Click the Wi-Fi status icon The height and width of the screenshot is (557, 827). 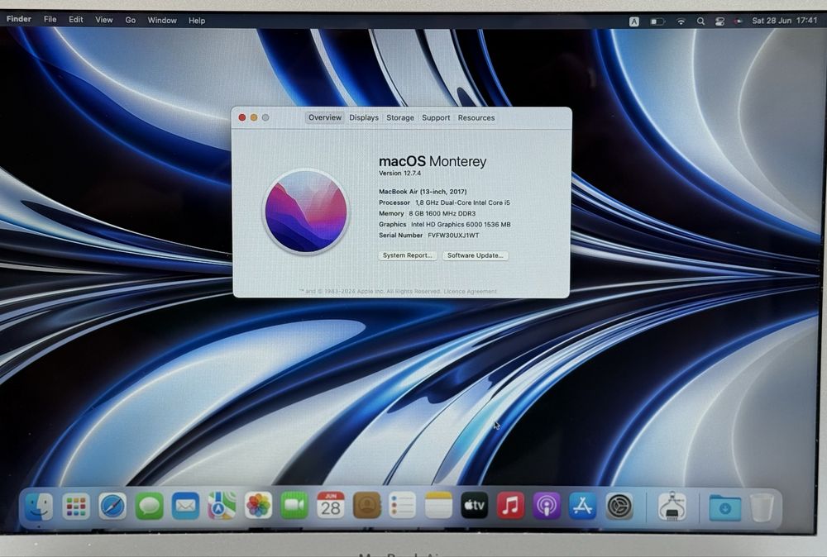coord(681,21)
